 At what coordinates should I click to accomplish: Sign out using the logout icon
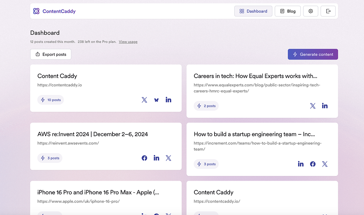(328, 11)
